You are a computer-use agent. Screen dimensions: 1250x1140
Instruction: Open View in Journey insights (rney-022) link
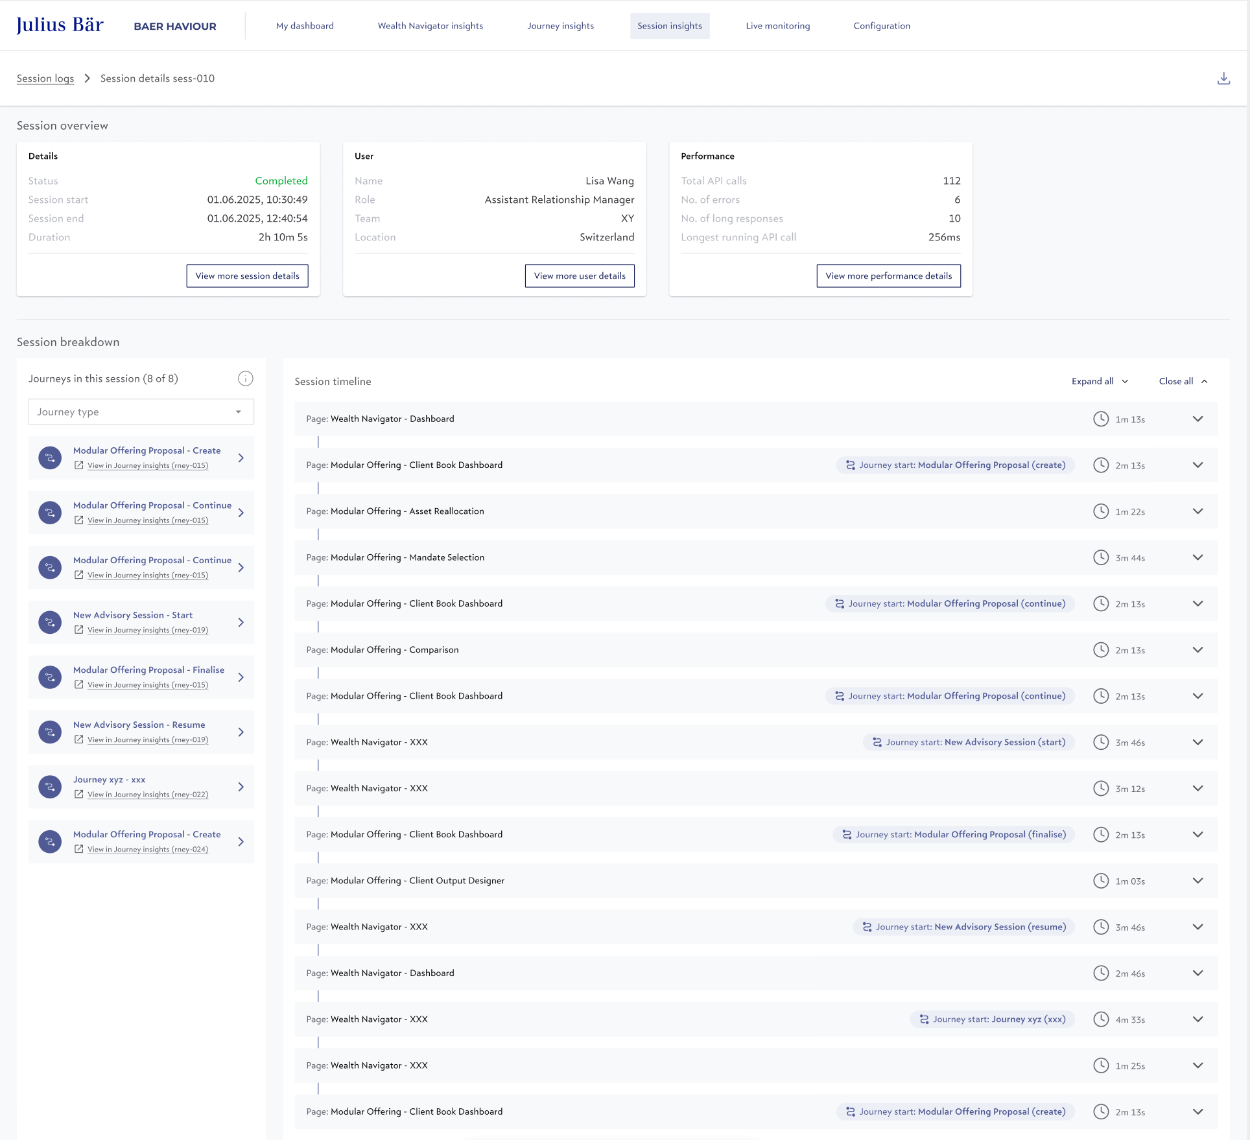[148, 795]
